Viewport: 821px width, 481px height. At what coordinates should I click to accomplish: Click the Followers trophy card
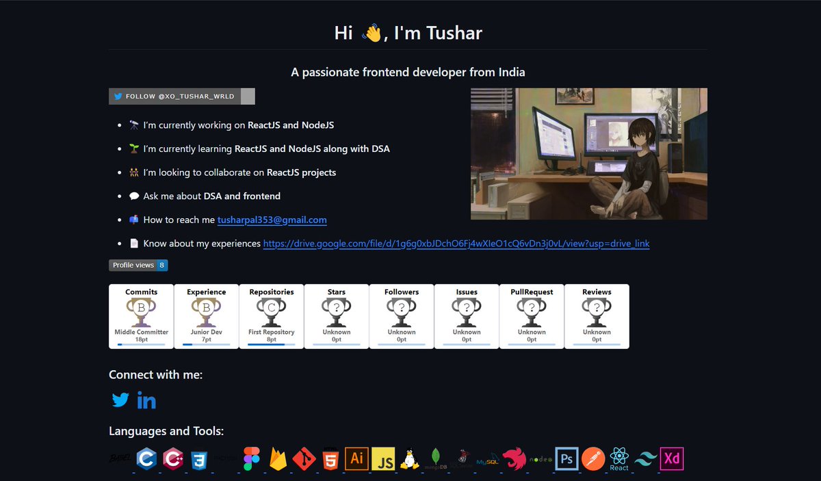(x=402, y=316)
